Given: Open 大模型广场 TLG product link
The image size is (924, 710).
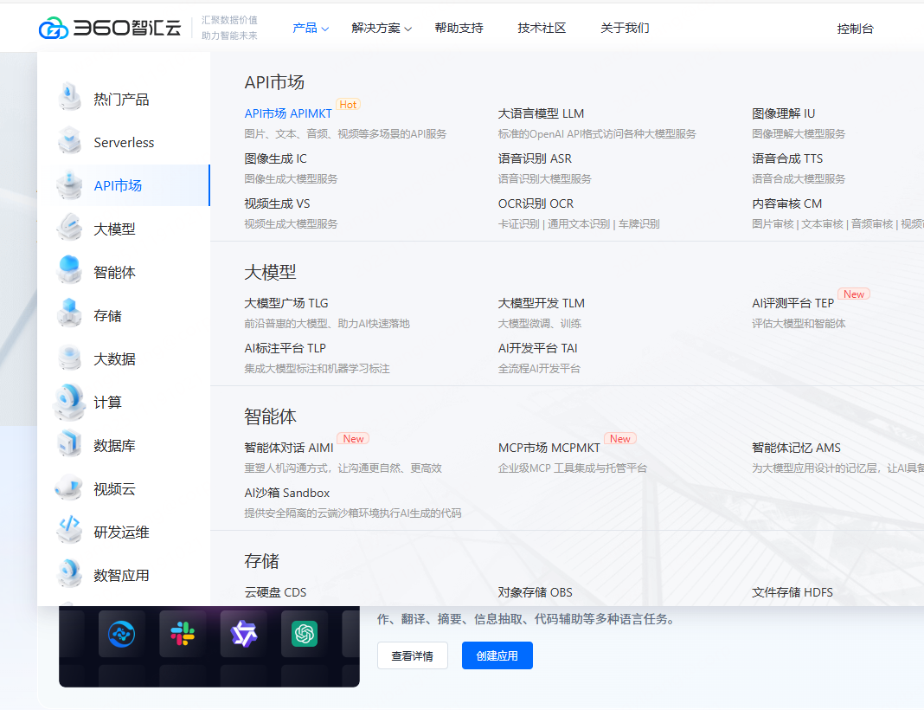Looking at the screenshot, I should [286, 303].
